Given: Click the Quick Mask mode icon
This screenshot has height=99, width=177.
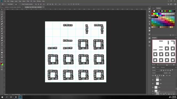Looking at the screenshot, I should tap(2, 67).
